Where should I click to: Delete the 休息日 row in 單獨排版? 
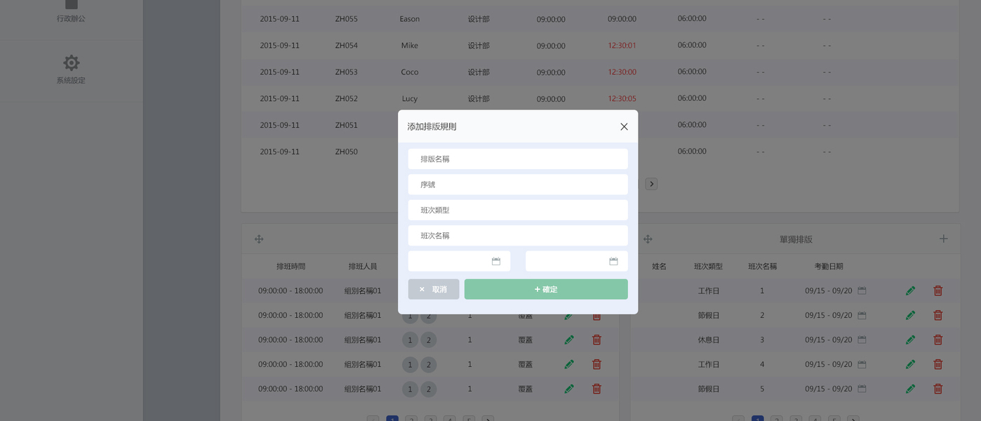tap(937, 340)
